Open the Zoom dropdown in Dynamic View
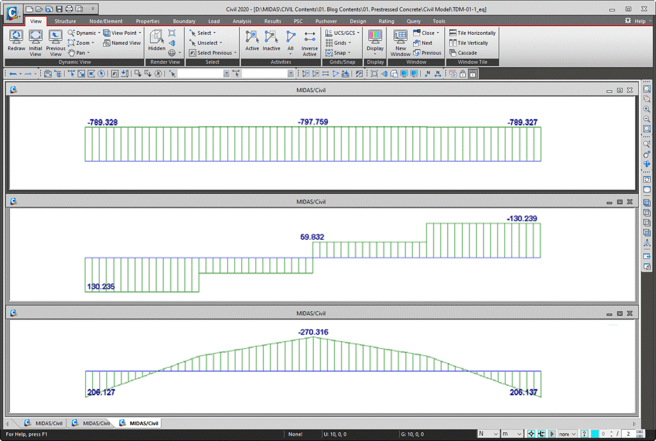 click(81, 42)
